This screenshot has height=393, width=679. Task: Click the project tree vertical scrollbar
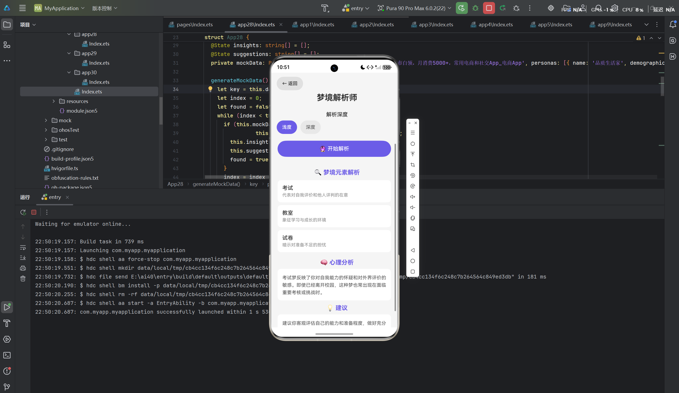click(161, 111)
